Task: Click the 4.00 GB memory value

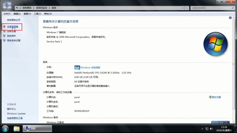Action: [86, 77]
